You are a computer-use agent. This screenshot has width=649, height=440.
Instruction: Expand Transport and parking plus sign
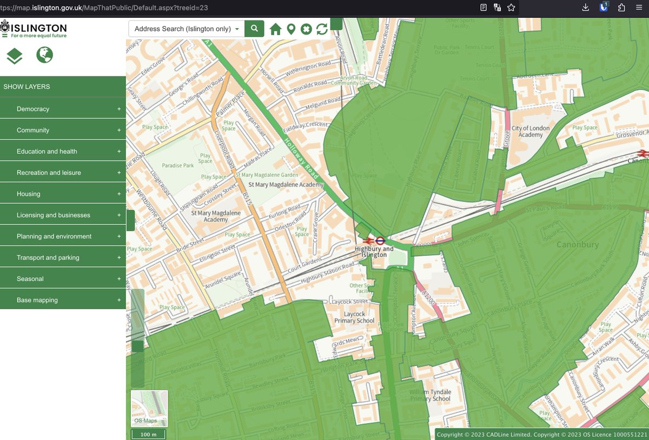click(x=119, y=258)
